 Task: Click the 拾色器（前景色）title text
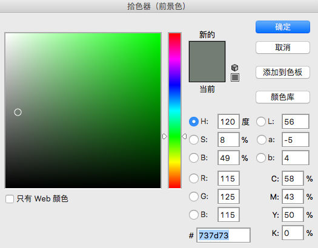click(156, 6)
